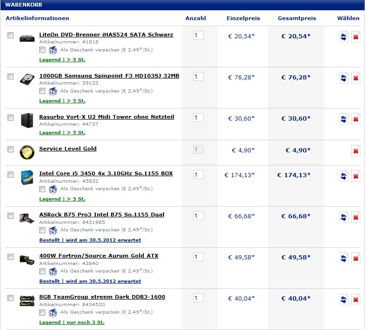Update quantity for 400W Fortron row
This screenshot has width=367, height=330.
pos(344,258)
